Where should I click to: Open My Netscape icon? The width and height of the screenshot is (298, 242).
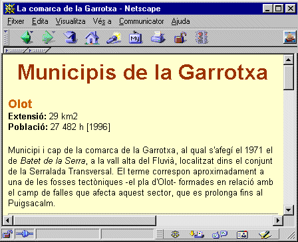pyautogui.click(x=136, y=38)
